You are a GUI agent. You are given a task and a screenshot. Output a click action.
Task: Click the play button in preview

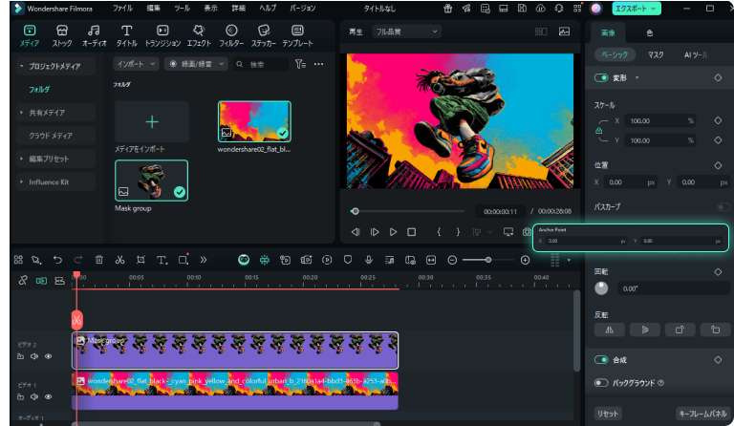tap(393, 232)
